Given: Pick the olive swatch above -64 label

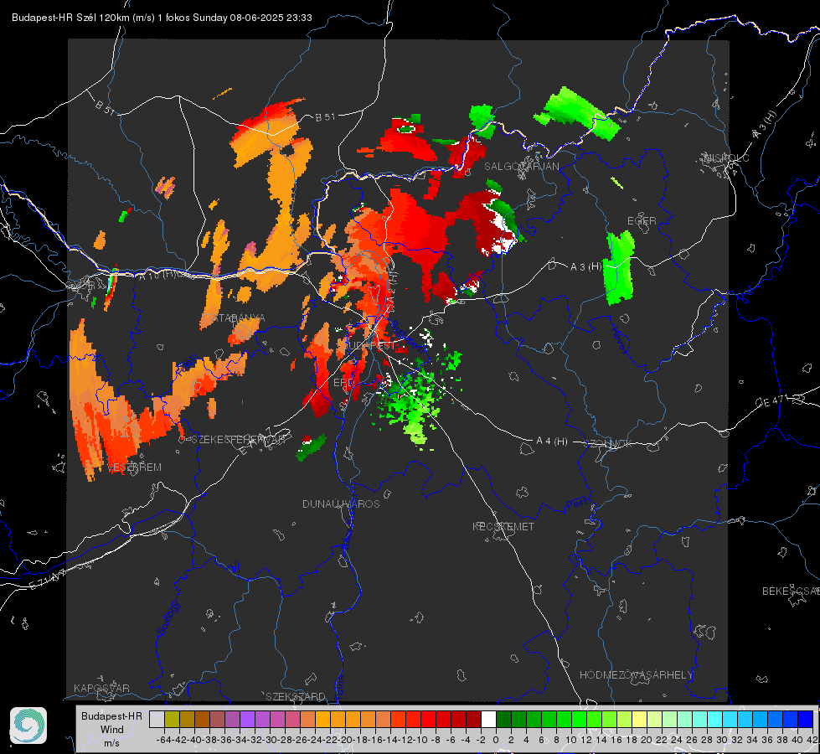Looking at the screenshot, I should (x=172, y=720).
